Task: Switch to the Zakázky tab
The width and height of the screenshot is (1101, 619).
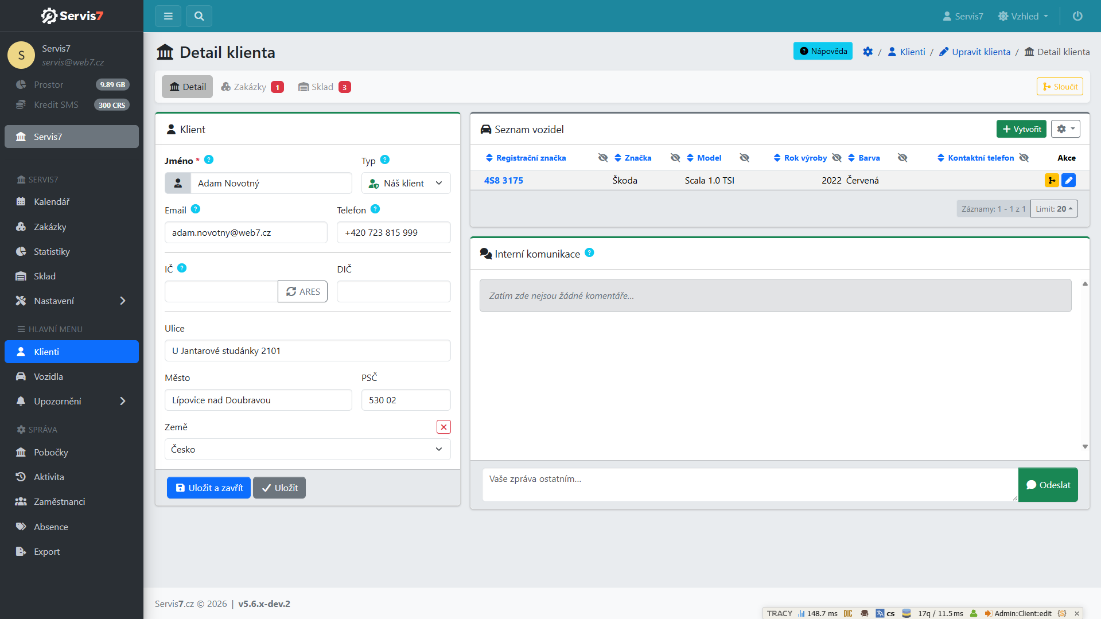Action: (252, 87)
